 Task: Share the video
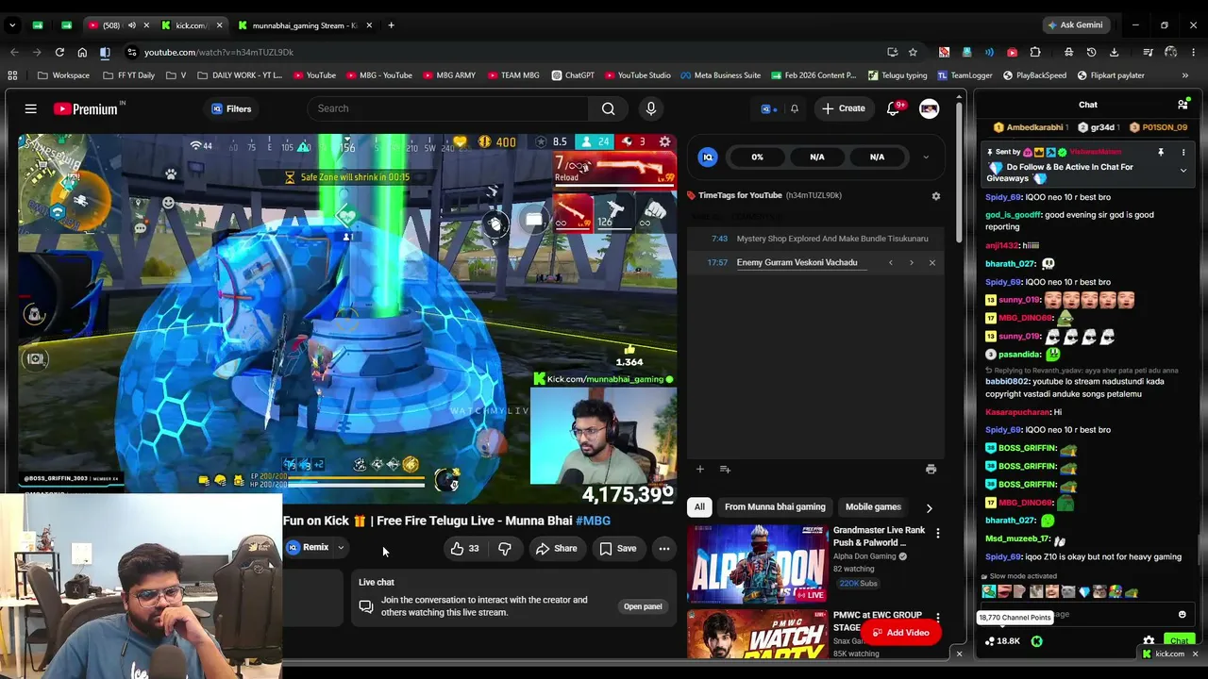click(x=556, y=549)
